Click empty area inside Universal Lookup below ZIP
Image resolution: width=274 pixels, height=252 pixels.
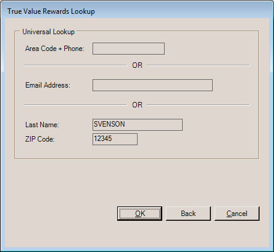(x=136, y=152)
